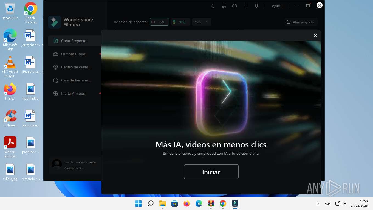373x210 pixels.
Task: Open Adobe Acrobat desktop shortcut
Action: pyautogui.click(x=10, y=147)
